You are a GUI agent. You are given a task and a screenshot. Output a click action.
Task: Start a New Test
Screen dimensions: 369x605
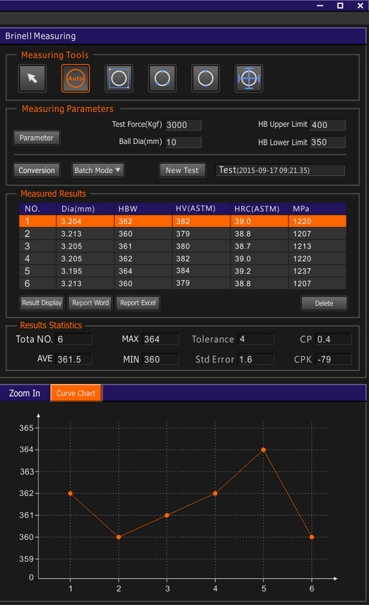coord(183,170)
